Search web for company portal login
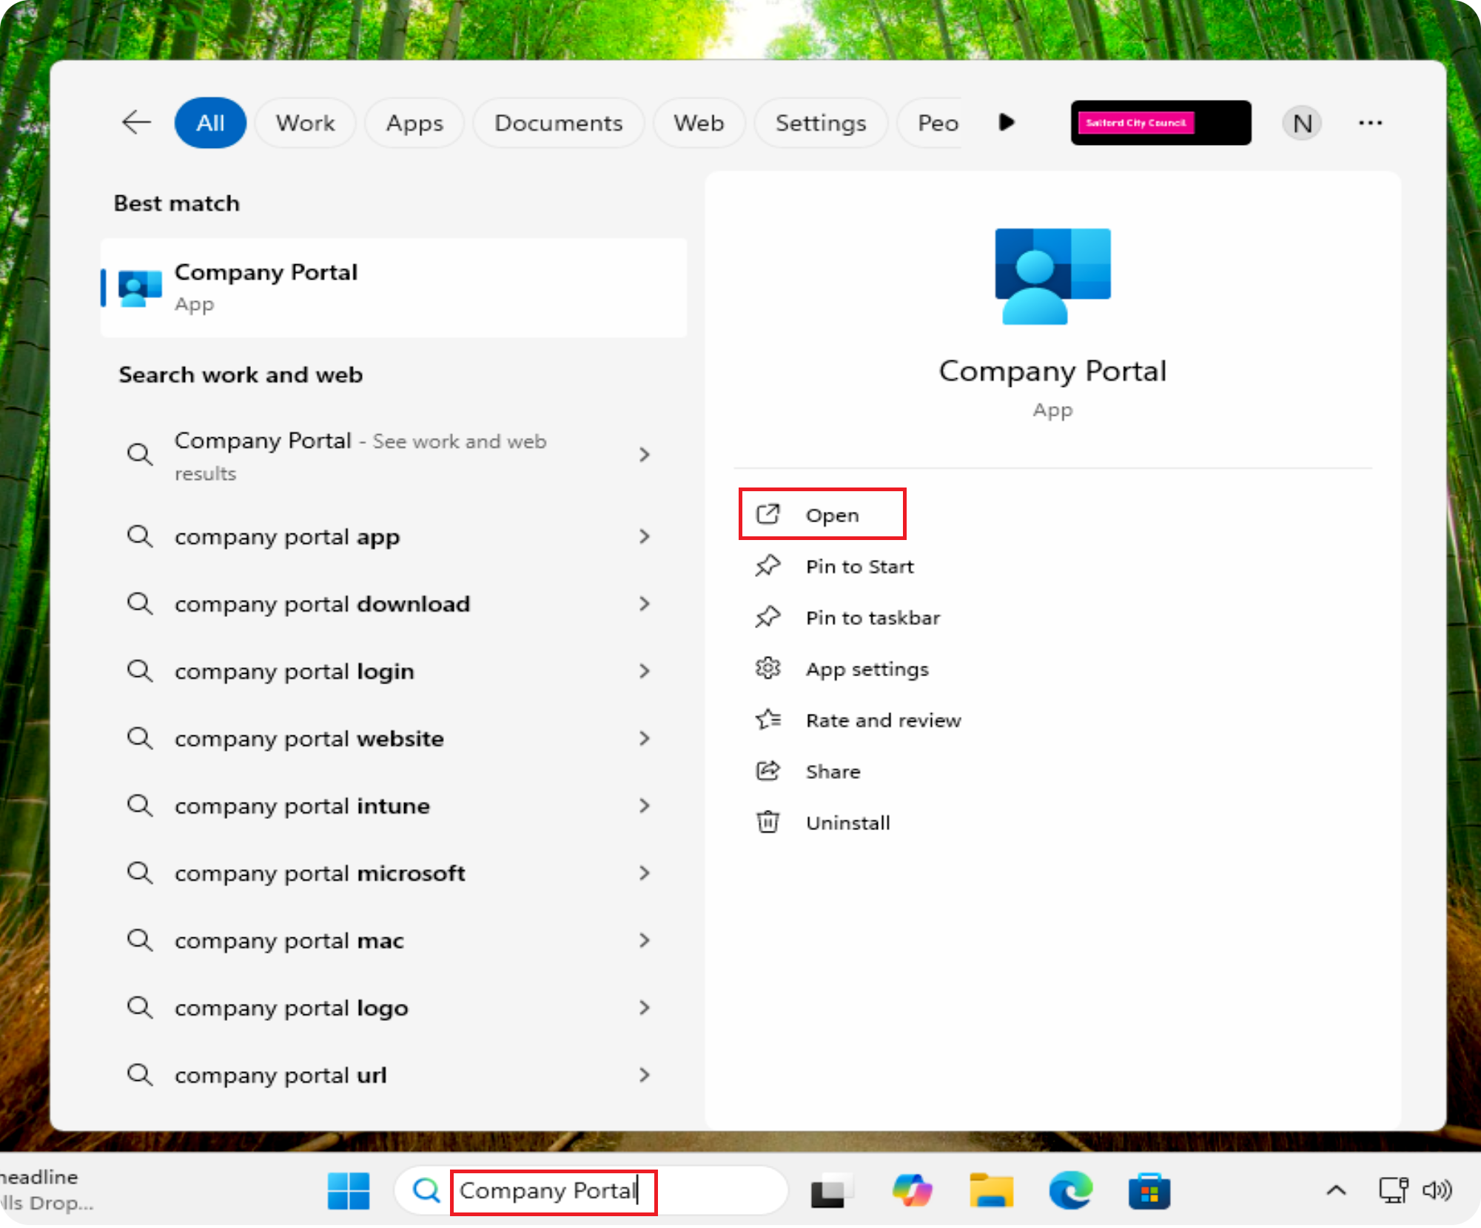Viewport: 1481px width, 1228px height. 295,672
